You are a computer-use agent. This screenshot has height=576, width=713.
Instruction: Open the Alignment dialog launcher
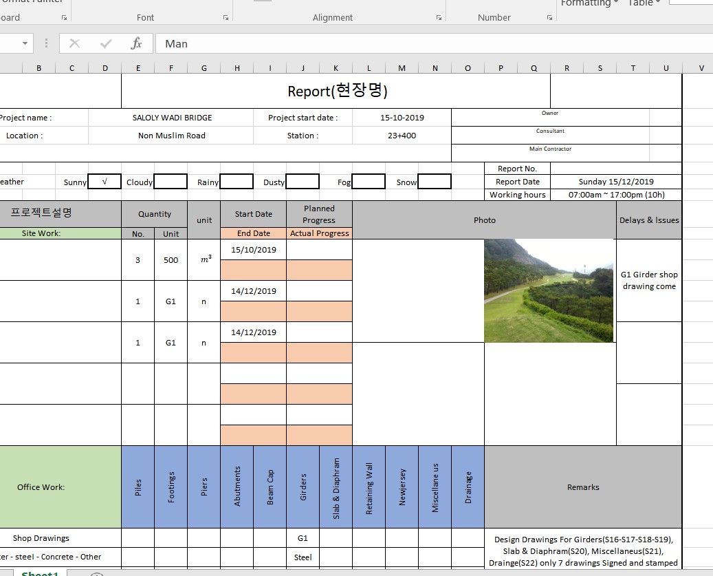click(x=439, y=18)
